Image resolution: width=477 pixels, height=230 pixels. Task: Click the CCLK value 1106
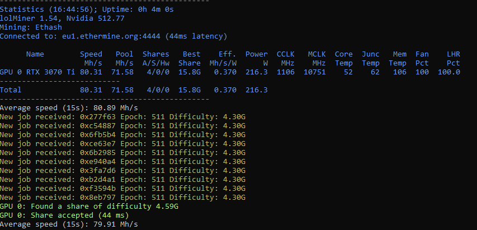point(285,72)
